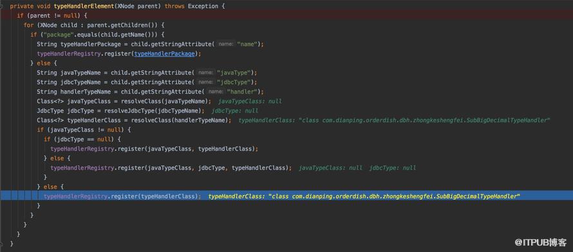This screenshot has width=573, height=252.
Task: Click the "handler" string literal
Action: (x=243, y=91)
